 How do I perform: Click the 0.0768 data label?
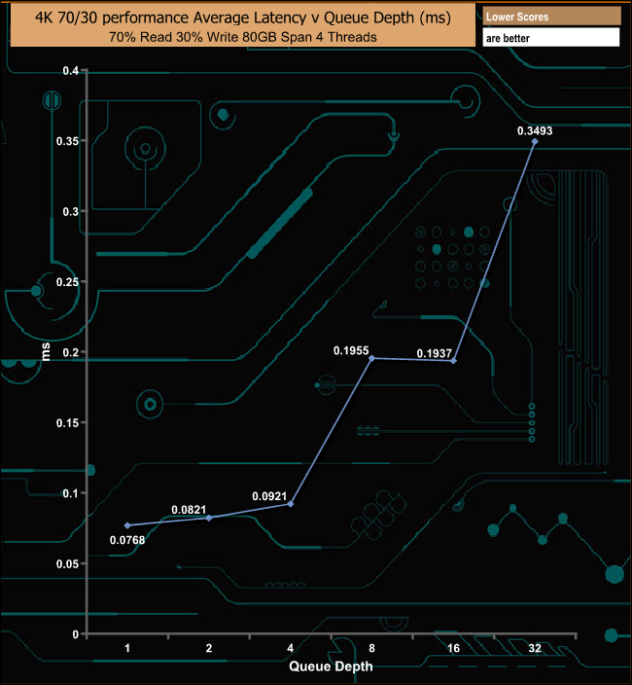click(x=127, y=540)
